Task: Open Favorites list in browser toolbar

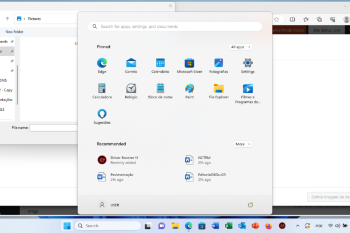Action: [306, 20]
